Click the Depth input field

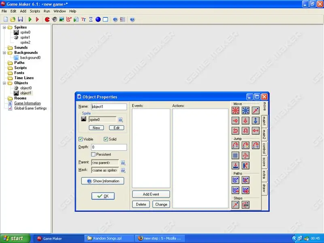[109, 147]
